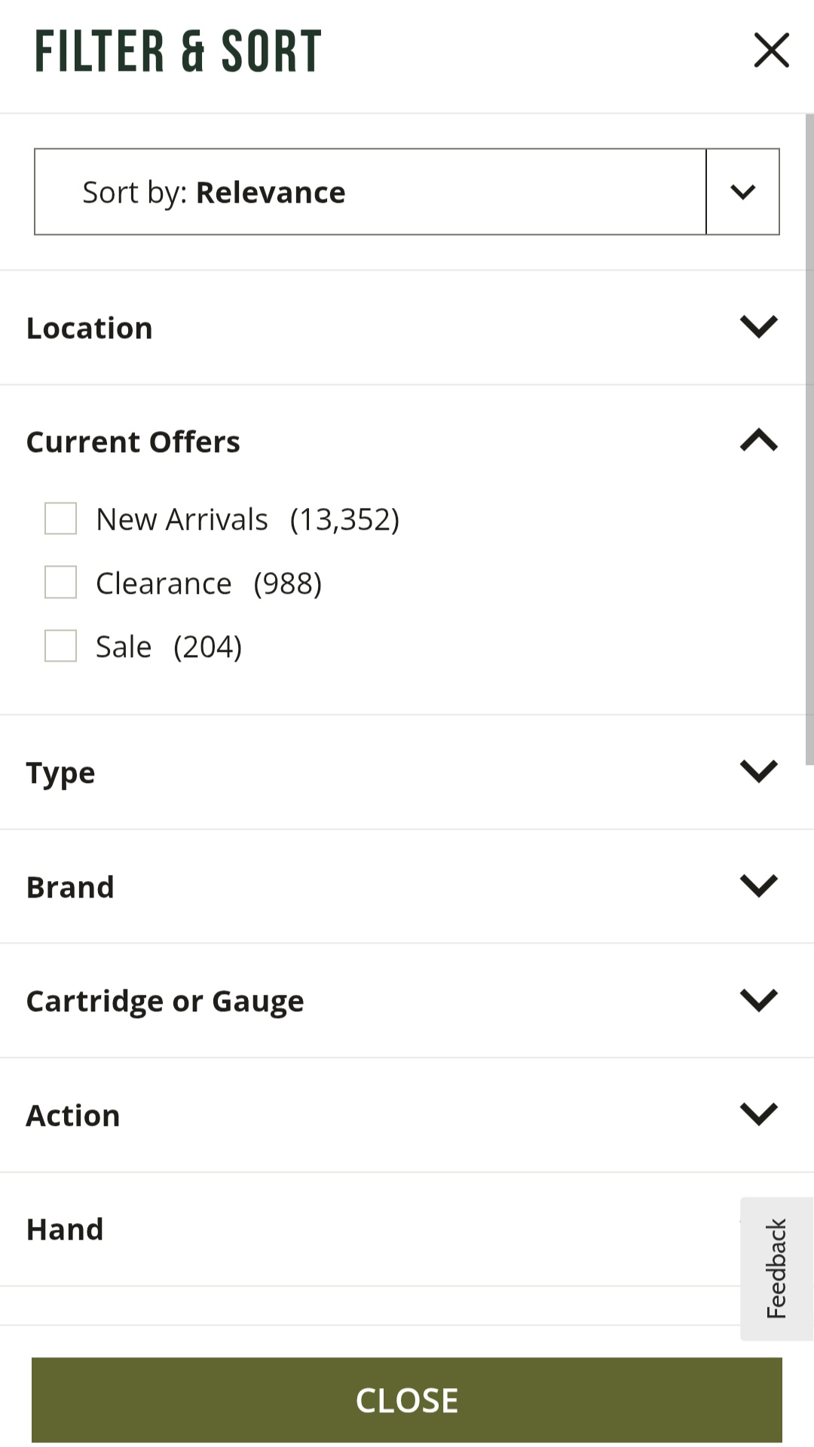The height and width of the screenshot is (1447, 814).
Task: Enable the Clearance checkbox
Action: (x=61, y=583)
